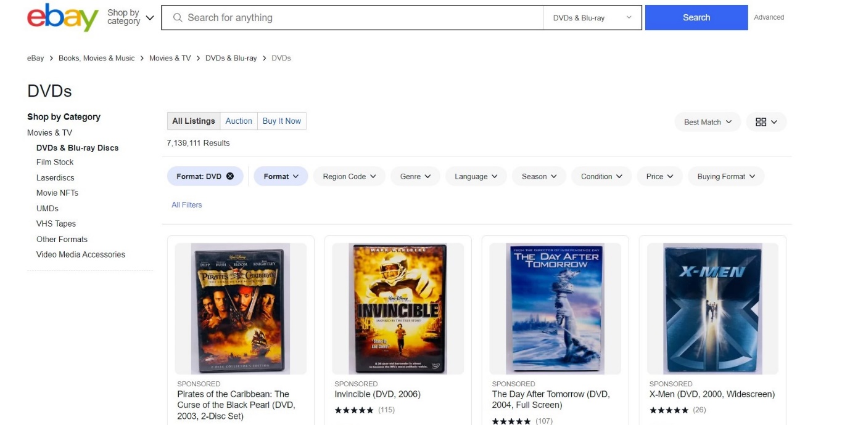Open the All Filters link
This screenshot has width=850, height=425.
tap(187, 204)
